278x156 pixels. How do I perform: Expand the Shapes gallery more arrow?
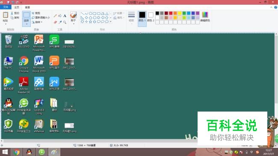(111, 22)
